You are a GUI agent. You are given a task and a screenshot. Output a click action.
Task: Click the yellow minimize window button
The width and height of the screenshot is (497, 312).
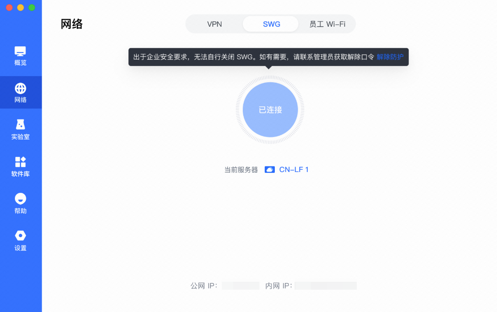[x=21, y=7]
